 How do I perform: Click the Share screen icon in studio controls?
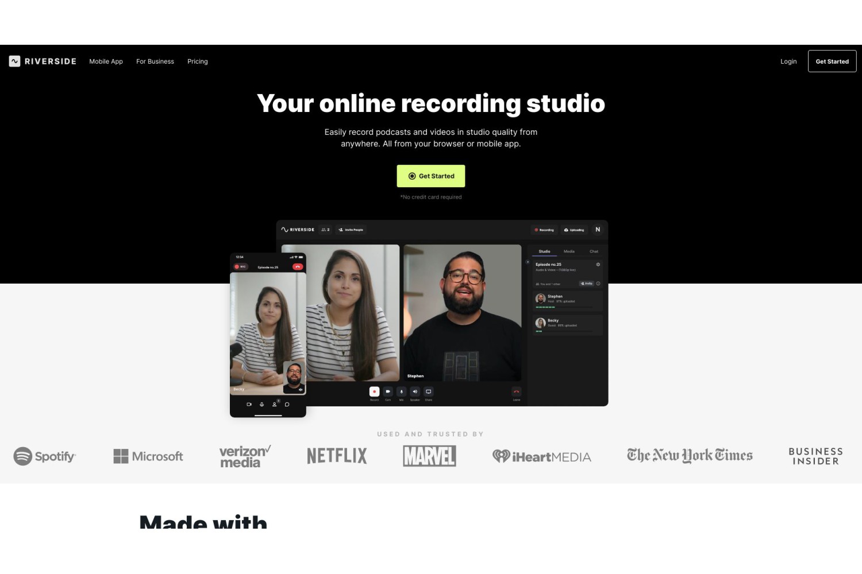coord(428,391)
